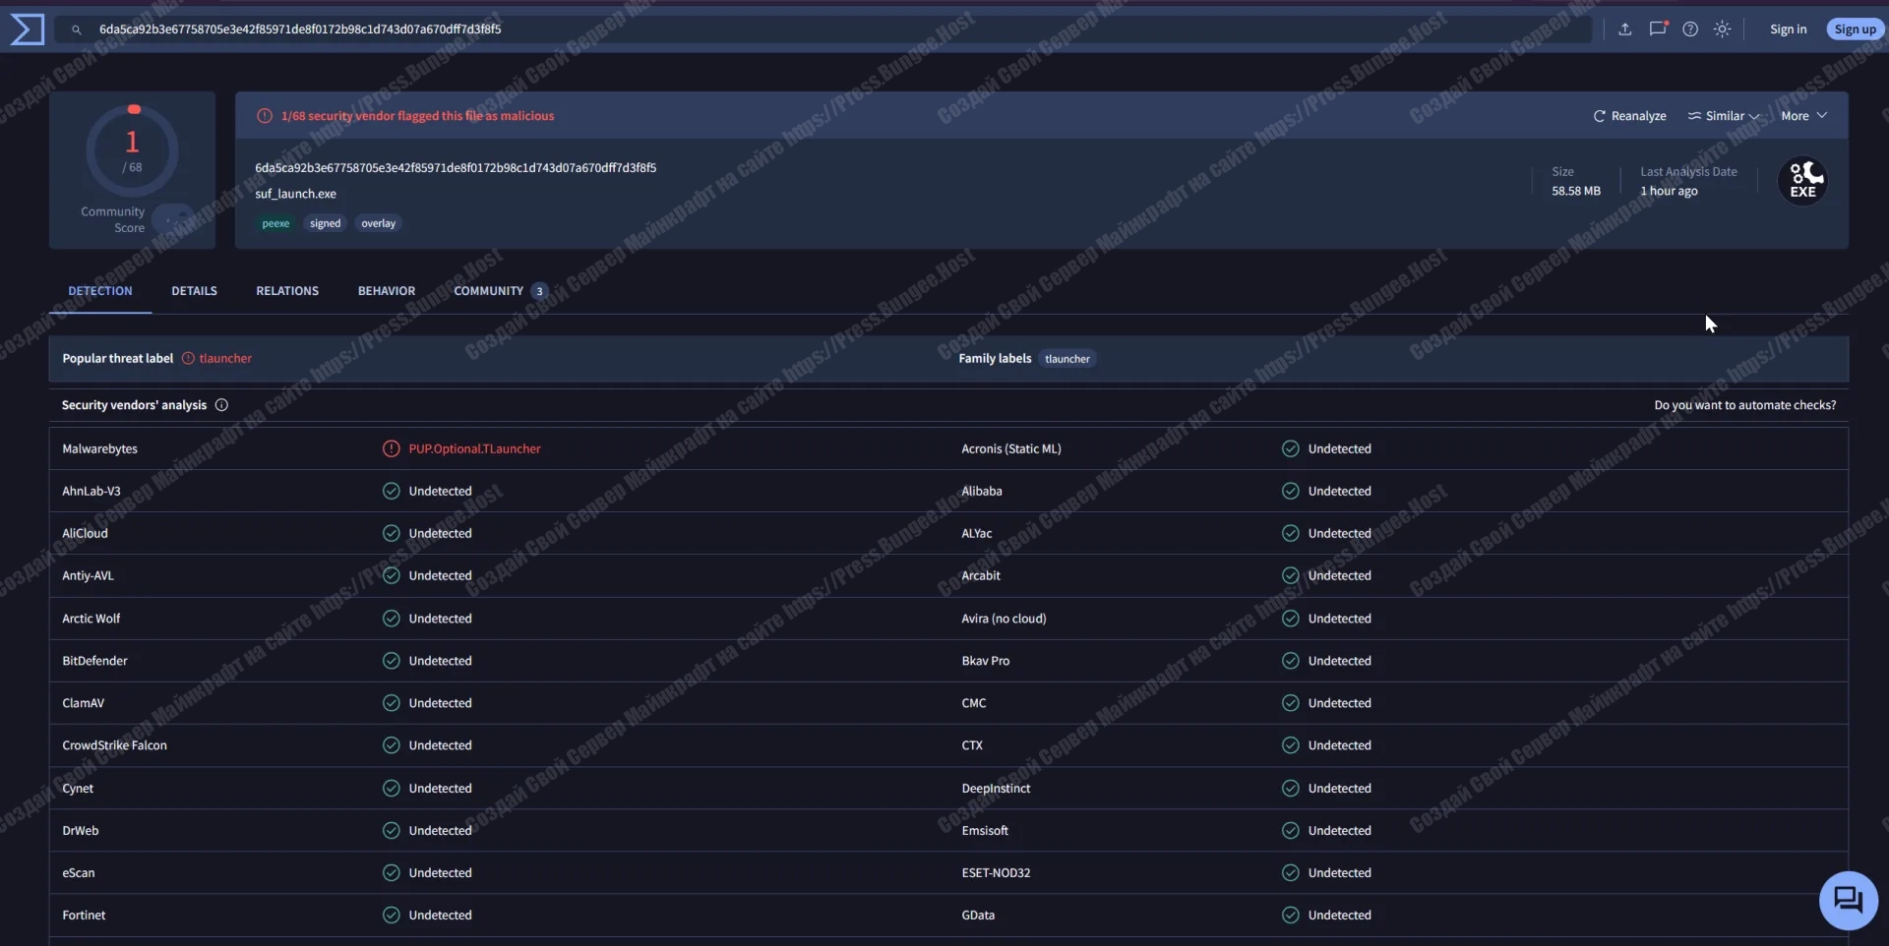Image resolution: width=1889 pixels, height=946 pixels.
Task: Switch to the Details tab
Action: point(194,291)
